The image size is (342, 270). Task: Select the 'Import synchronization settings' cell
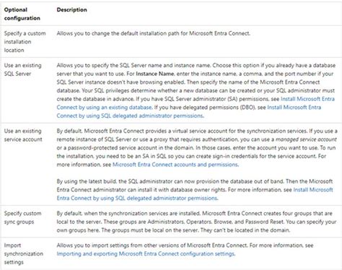[x=24, y=253]
